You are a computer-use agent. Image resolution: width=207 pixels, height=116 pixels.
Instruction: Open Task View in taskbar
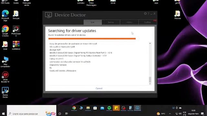(67, 114)
